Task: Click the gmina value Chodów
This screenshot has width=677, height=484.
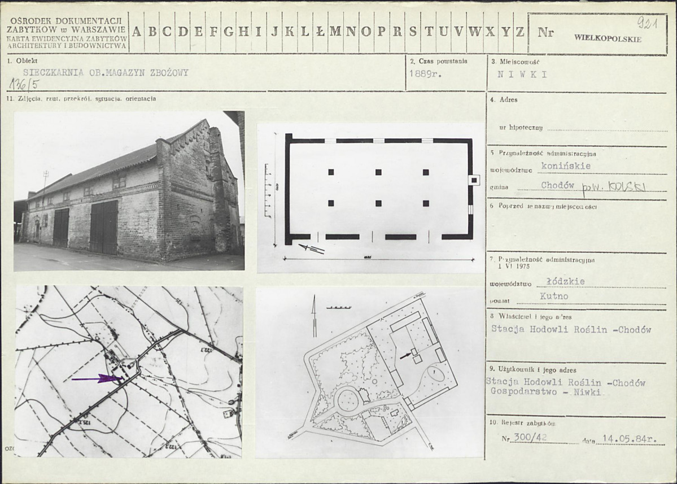Action: (x=557, y=185)
